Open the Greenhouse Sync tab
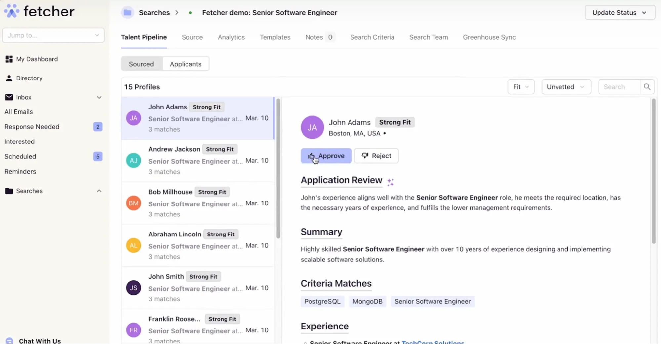Viewport: 661px width, 344px height. 489,37
